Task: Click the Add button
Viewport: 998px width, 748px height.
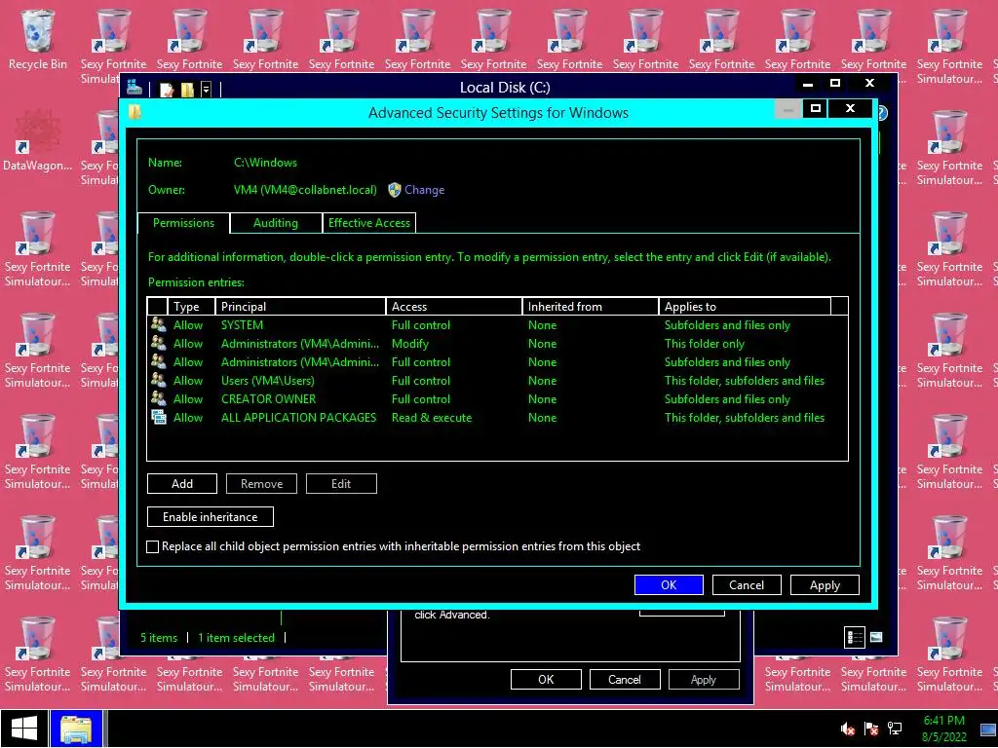Action: [x=182, y=483]
